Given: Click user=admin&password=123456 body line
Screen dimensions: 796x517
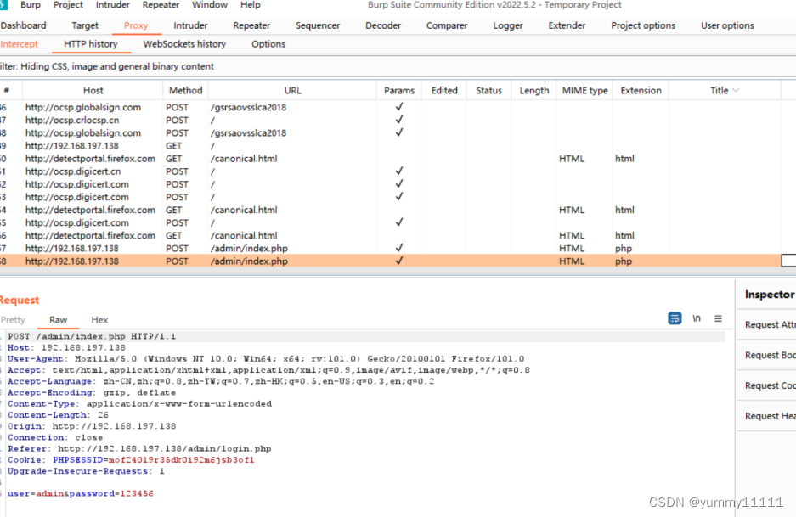Looking at the screenshot, I should [x=80, y=494].
